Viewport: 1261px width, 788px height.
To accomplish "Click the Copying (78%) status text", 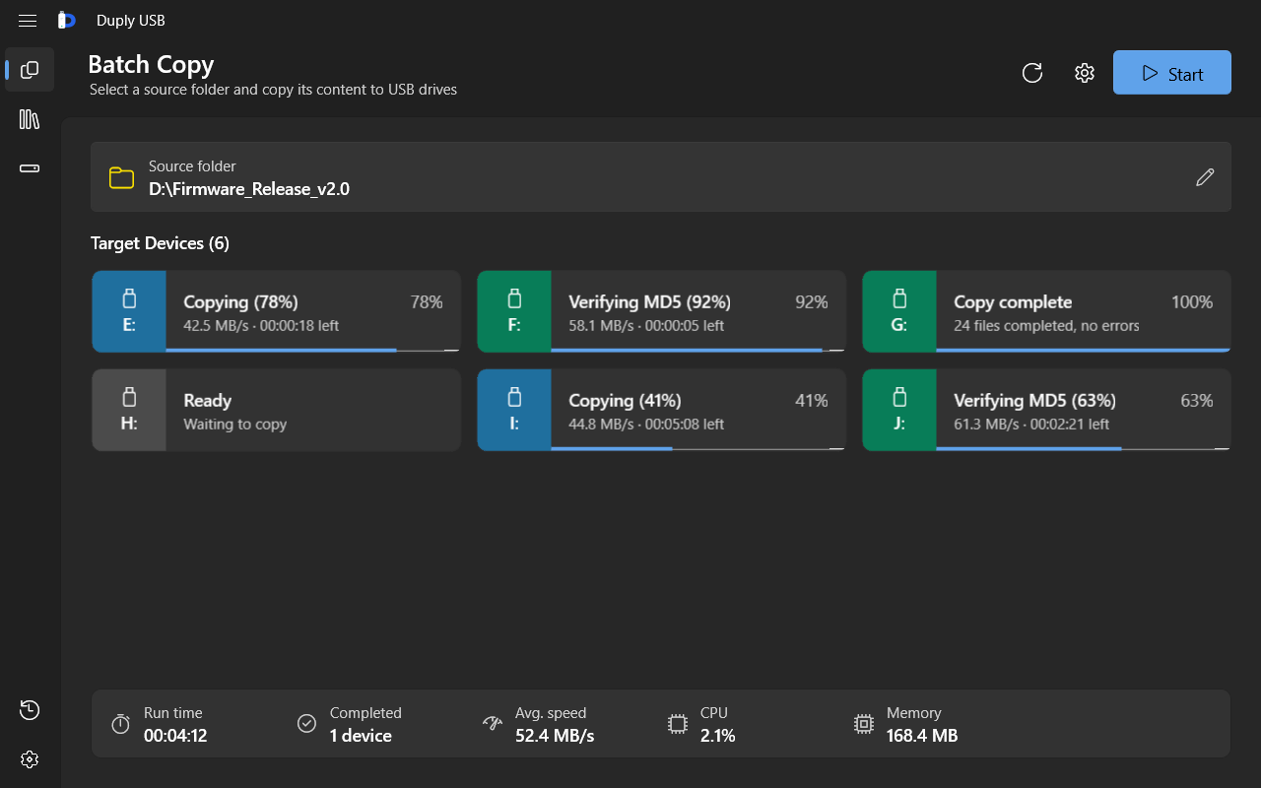I will pyautogui.click(x=240, y=302).
